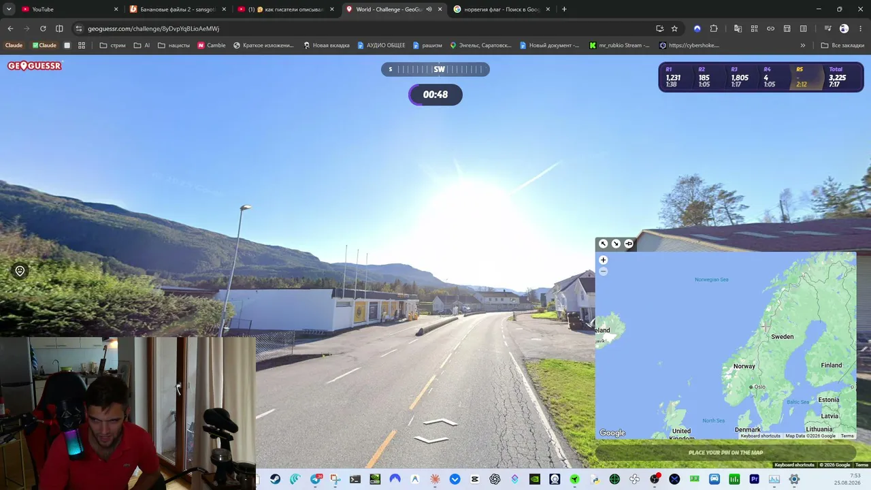
Task: Open map Keyboard shortcuts link
Action: coord(760,436)
